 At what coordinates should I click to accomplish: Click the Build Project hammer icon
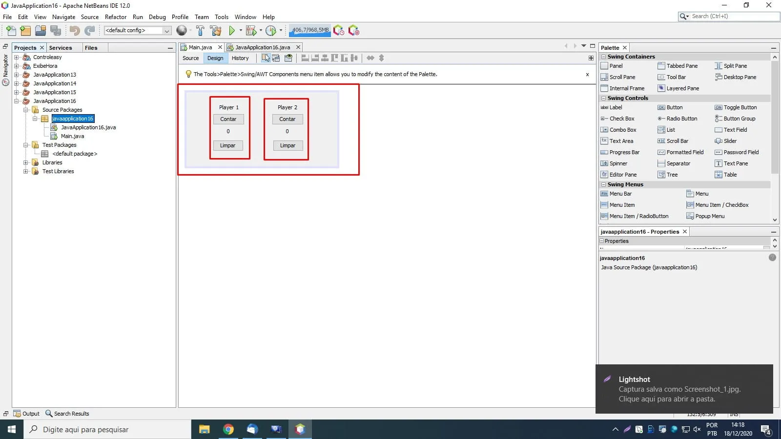click(200, 31)
